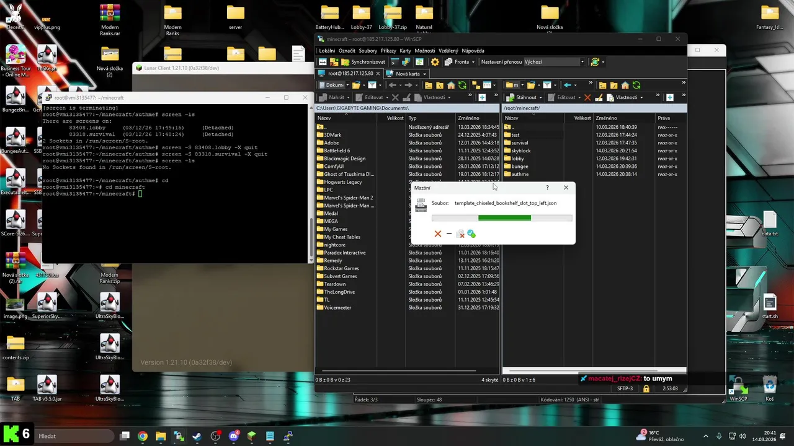This screenshot has height=446, width=794.
Task: Open WinSCP preferences gear icon
Action: click(x=435, y=62)
